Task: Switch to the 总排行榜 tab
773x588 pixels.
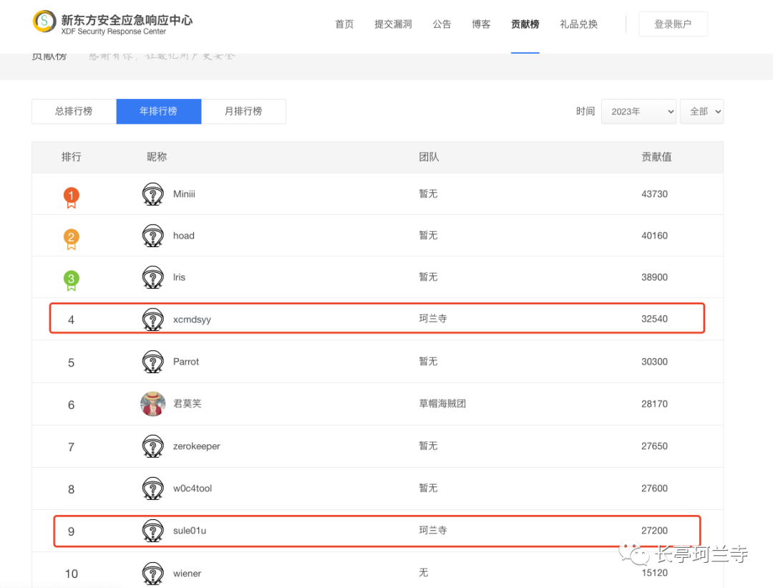Action: click(74, 112)
